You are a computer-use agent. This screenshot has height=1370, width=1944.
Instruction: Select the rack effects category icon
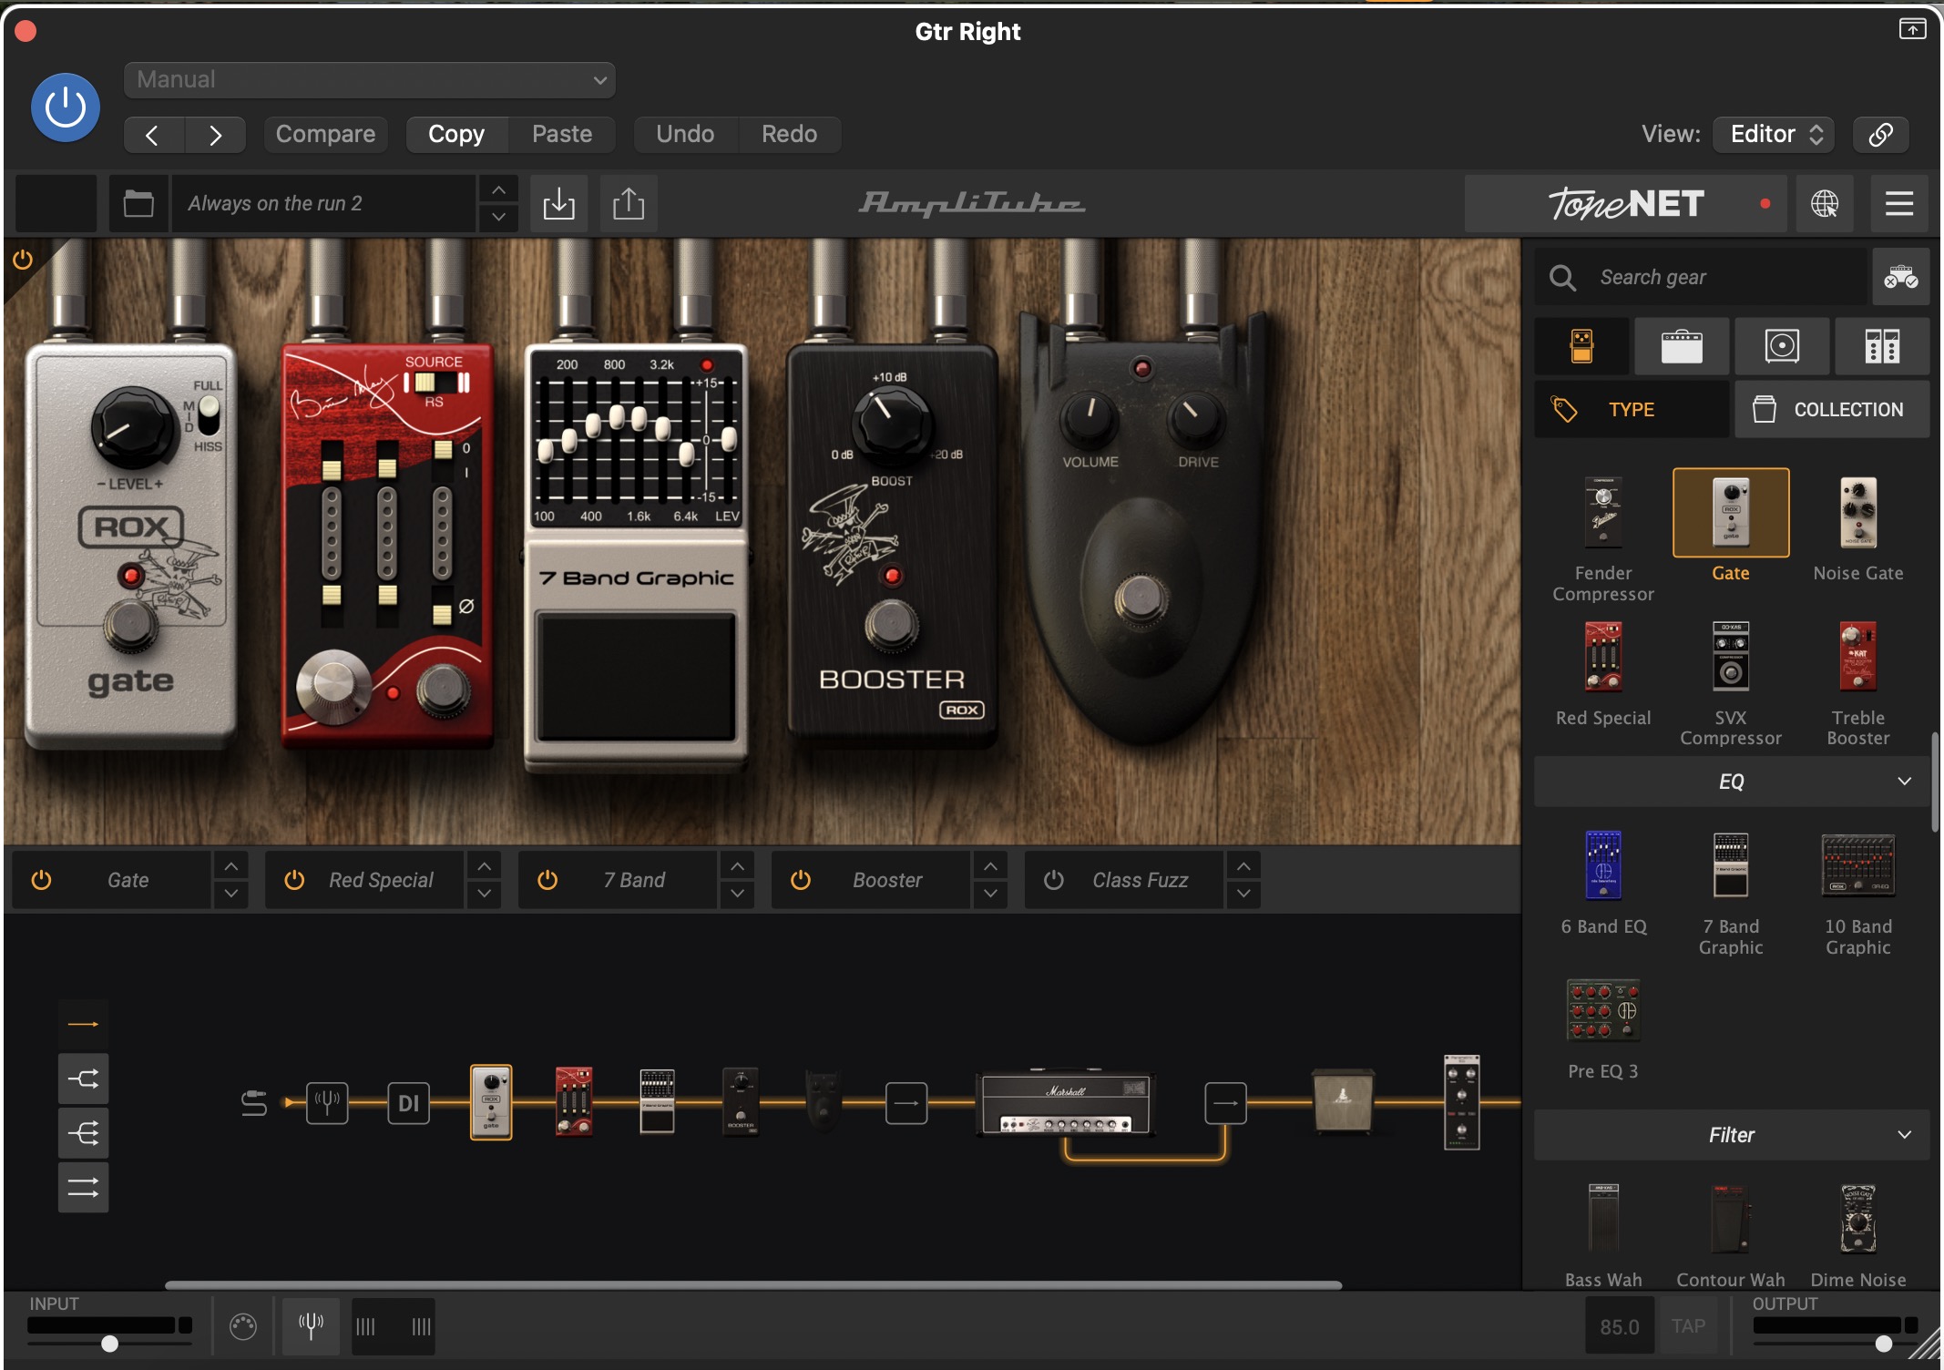(x=1882, y=346)
